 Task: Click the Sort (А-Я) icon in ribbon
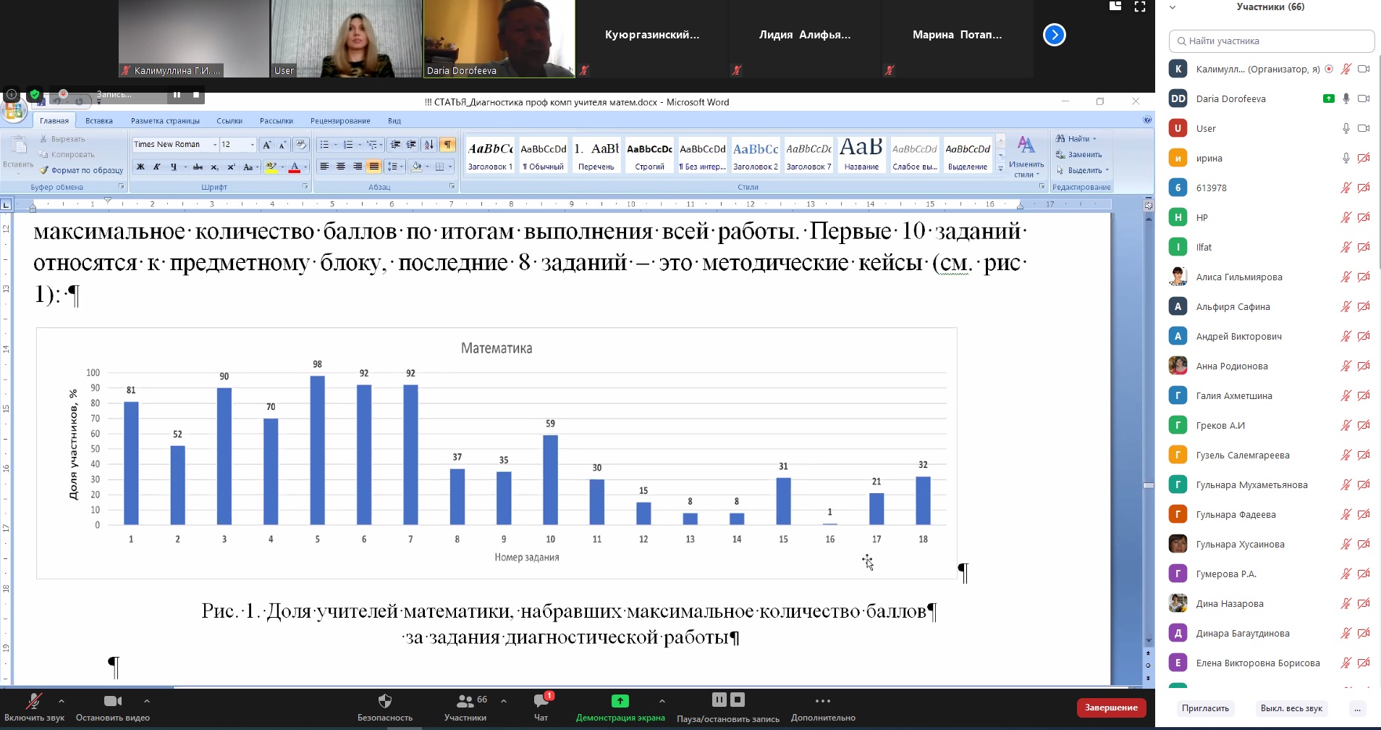(x=429, y=145)
